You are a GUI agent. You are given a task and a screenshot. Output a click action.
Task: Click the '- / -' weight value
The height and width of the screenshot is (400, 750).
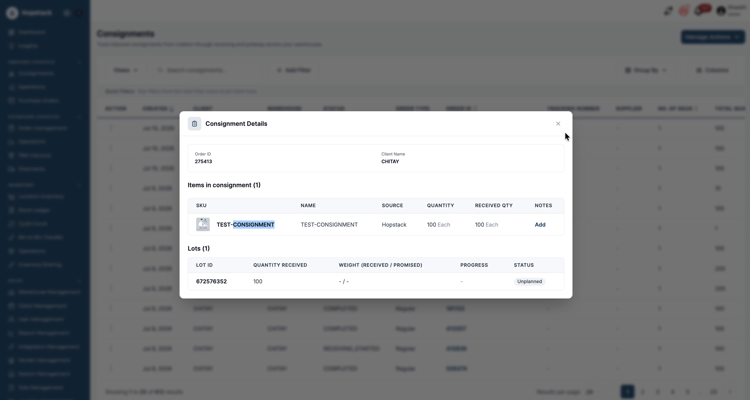[x=344, y=281]
